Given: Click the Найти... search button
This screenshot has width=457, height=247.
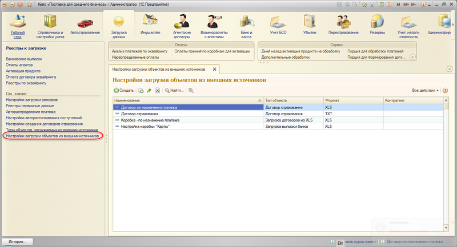Looking at the screenshot, I should click(174, 90).
